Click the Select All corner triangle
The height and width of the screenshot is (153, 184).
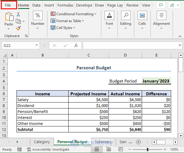[5, 55]
